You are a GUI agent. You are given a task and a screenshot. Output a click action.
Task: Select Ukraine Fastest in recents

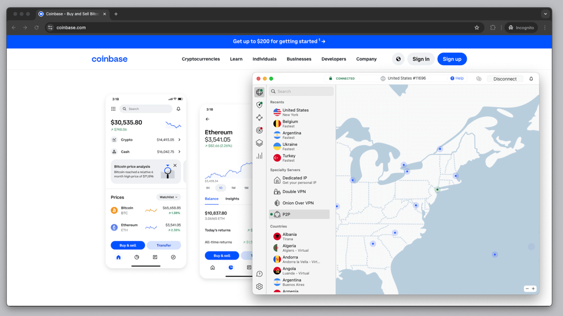click(x=299, y=146)
